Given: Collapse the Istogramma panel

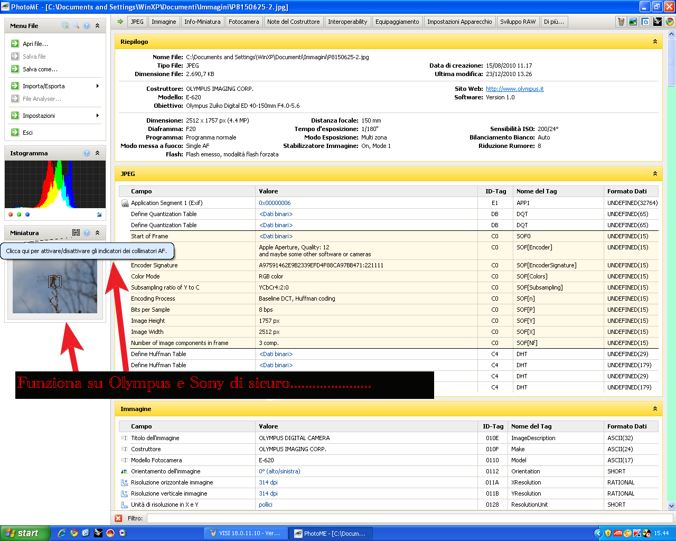Looking at the screenshot, I should click(x=97, y=153).
